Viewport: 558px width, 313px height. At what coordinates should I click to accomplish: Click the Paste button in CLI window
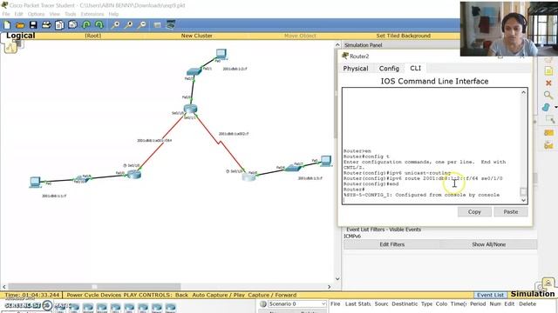click(x=511, y=212)
